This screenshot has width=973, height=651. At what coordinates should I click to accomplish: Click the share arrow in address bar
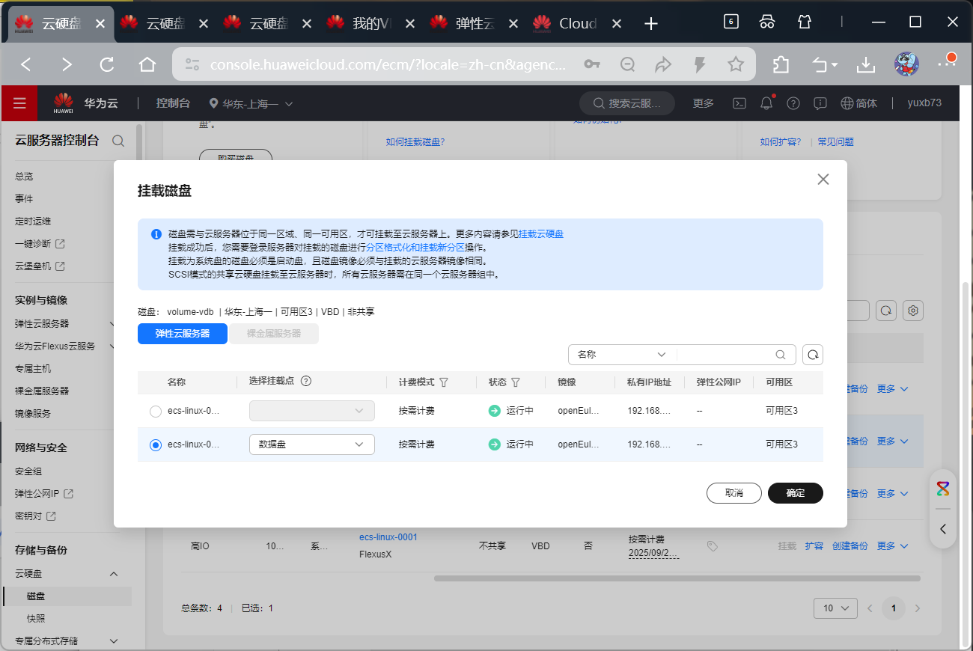click(663, 64)
